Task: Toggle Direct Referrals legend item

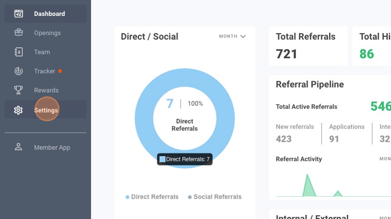Action: 152,197
